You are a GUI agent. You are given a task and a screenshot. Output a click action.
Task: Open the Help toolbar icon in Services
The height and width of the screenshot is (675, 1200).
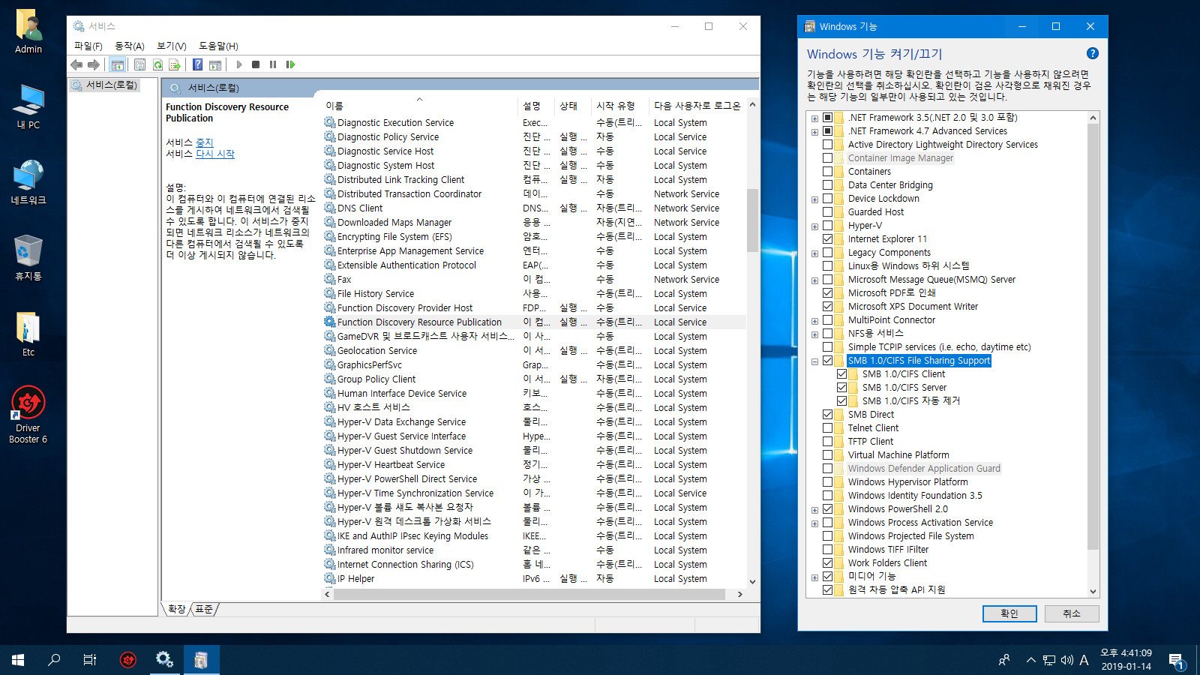[x=197, y=64]
